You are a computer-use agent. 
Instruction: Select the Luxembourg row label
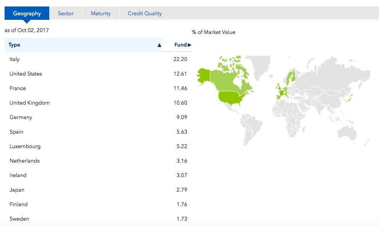(25, 146)
